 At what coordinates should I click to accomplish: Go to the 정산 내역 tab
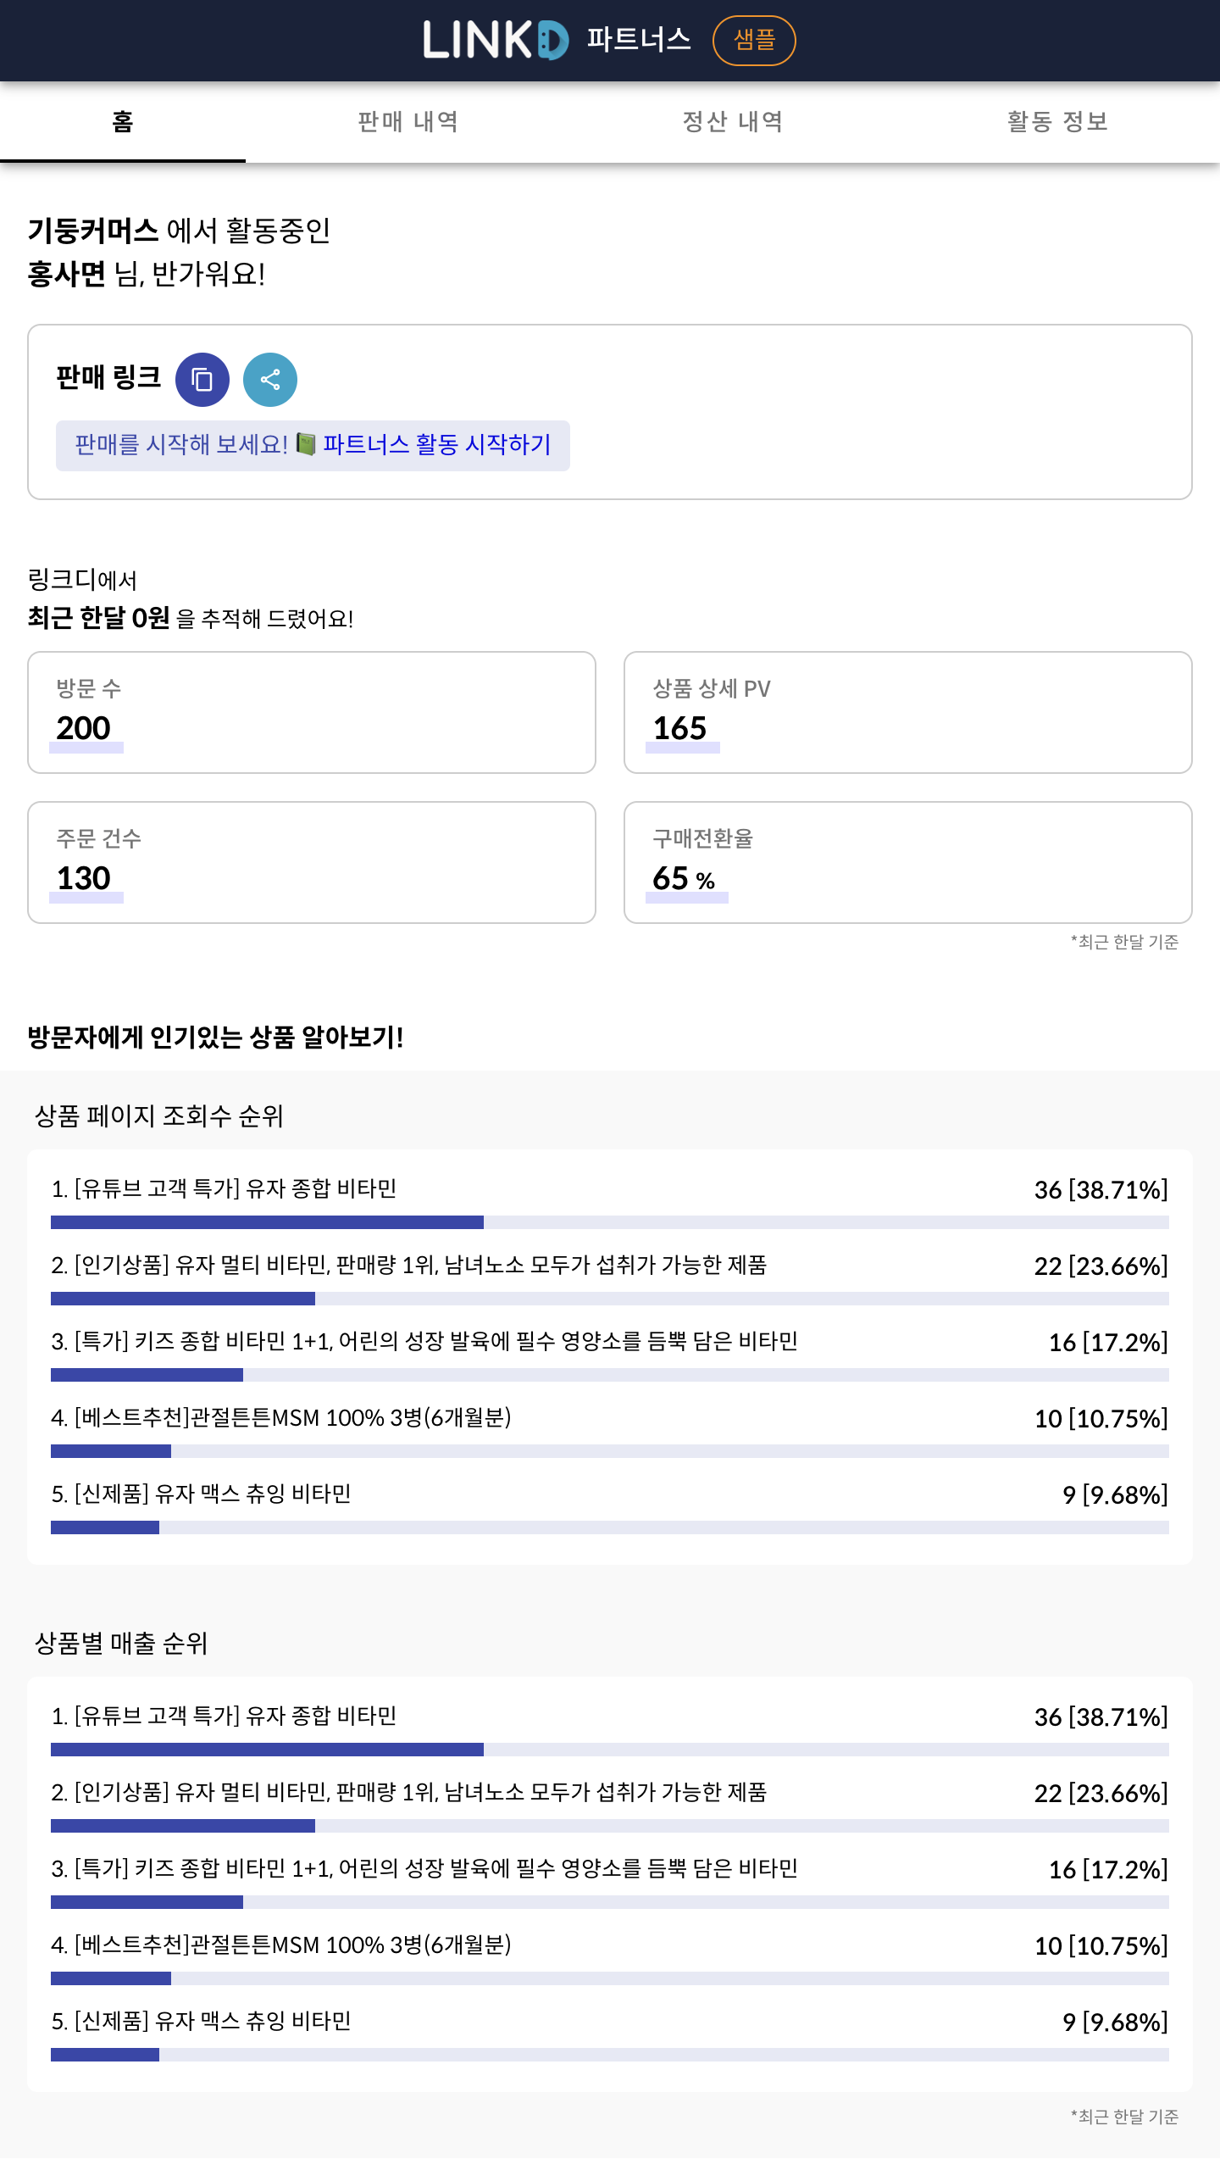click(733, 122)
